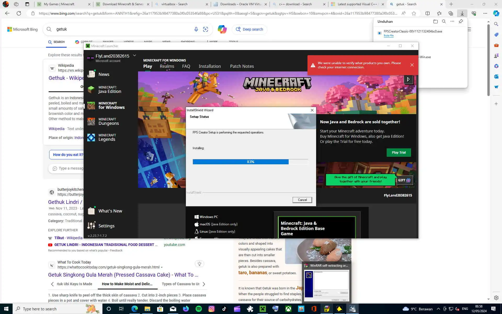Click the Play Trial button
Viewport: 502px width, 314px height.
pyautogui.click(x=398, y=153)
